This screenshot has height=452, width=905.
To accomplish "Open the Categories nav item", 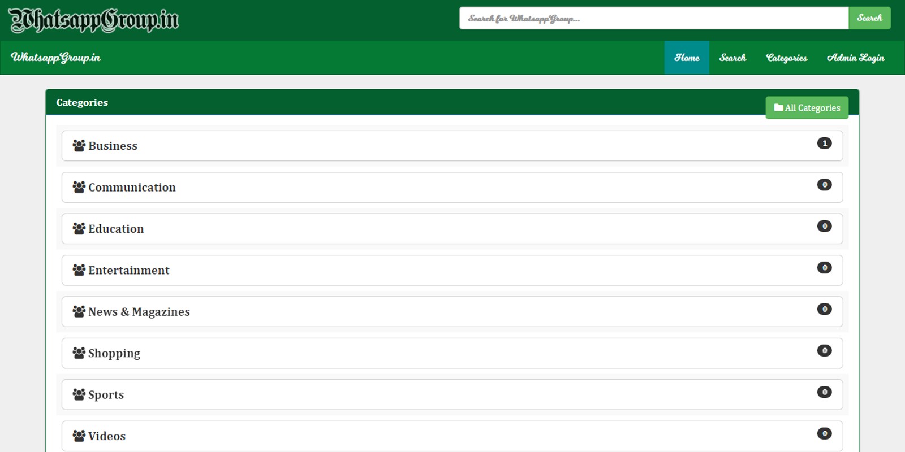I will tap(786, 58).
